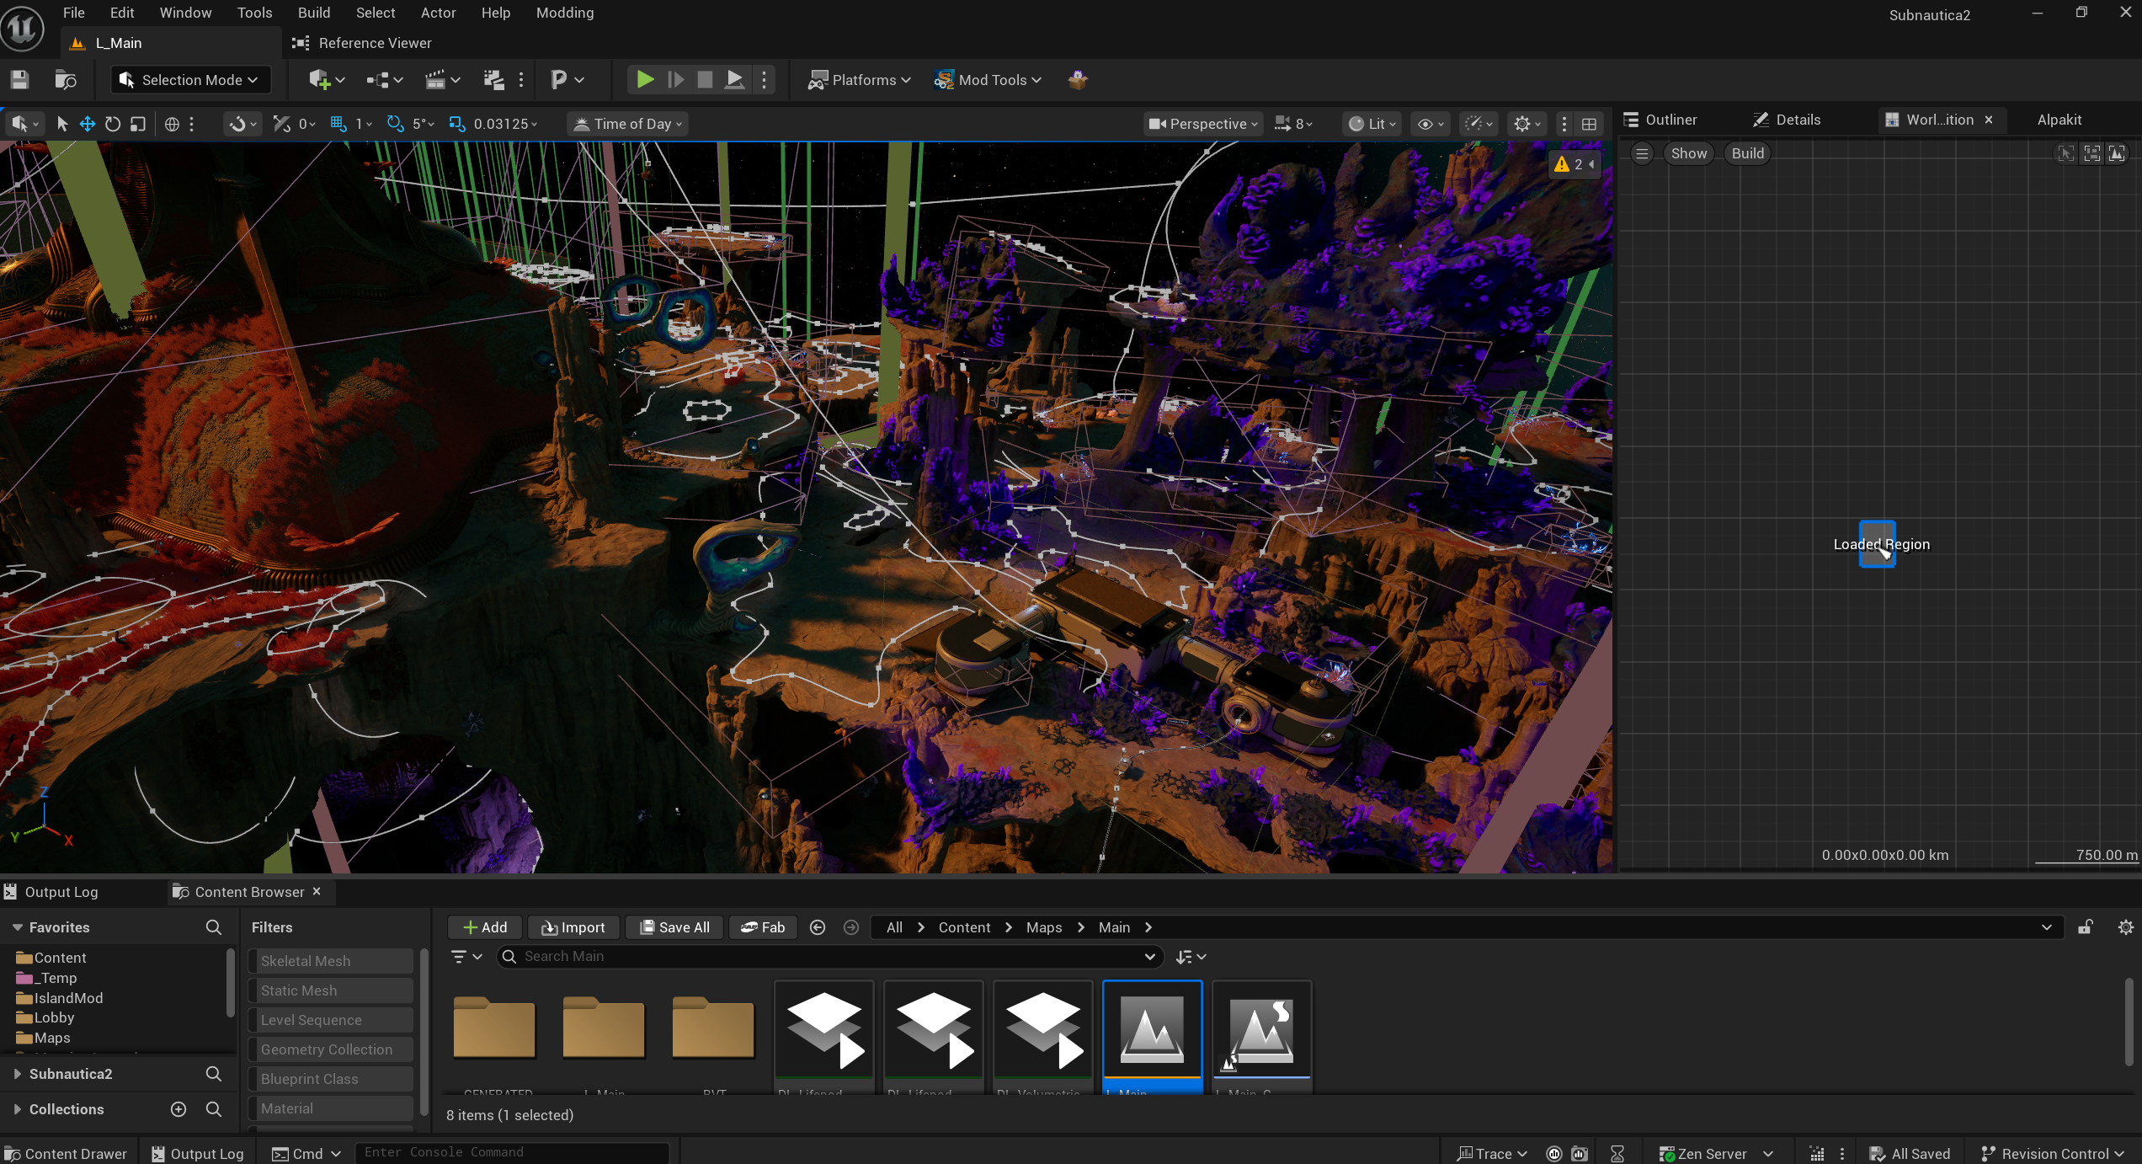Screen dimensions: 2142x1164
Task: Click the Import button in Content Browser
Action: (x=573, y=927)
